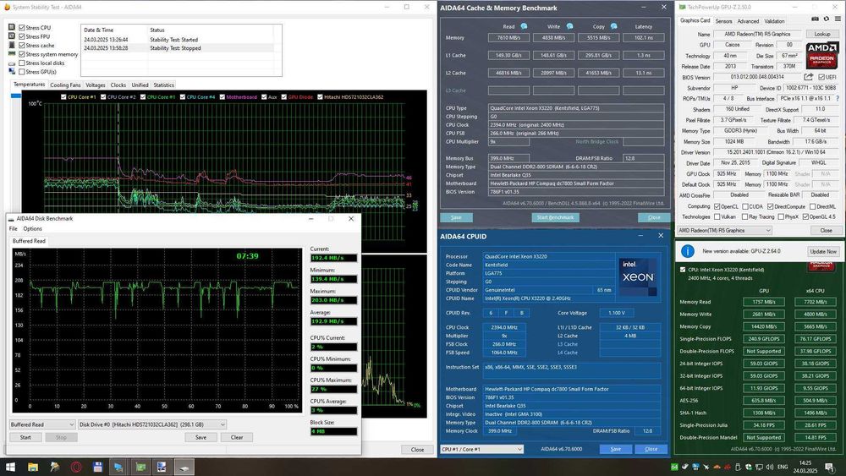Toggle Stress CPU checkbox

(x=22, y=28)
